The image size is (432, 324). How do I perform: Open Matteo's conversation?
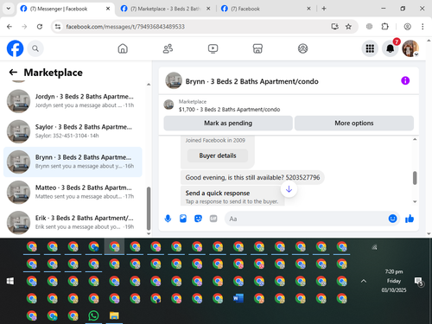73,192
